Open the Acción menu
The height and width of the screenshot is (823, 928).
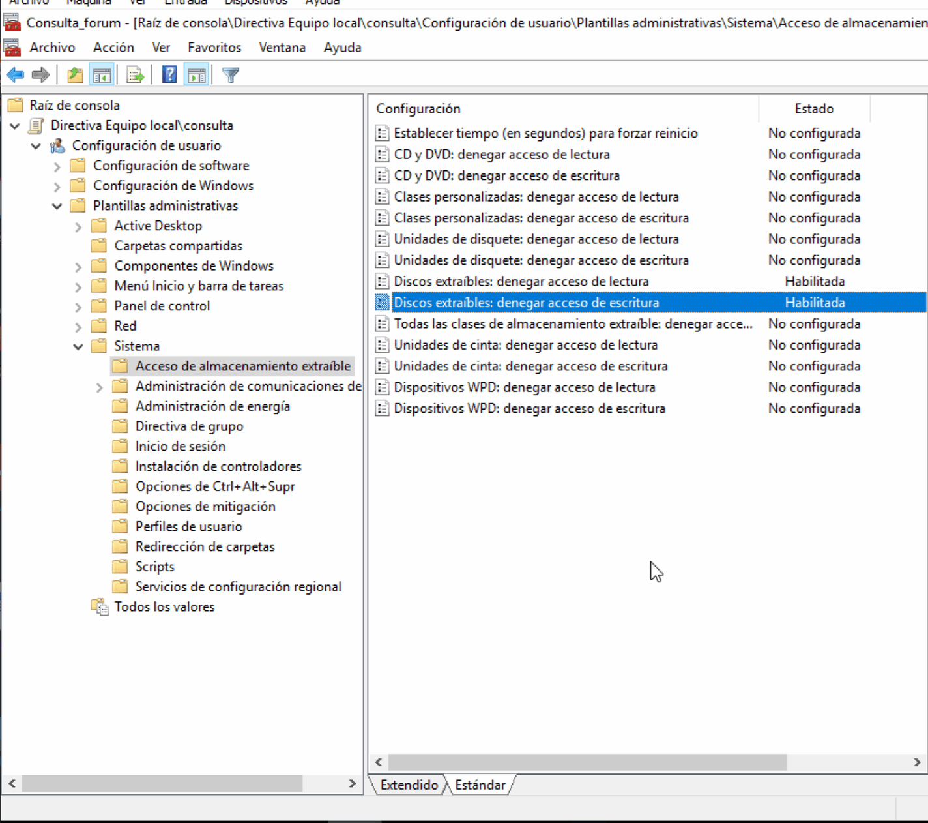(113, 48)
